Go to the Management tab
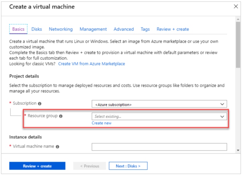Image resolution: width=242 pixels, height=176 pixels. tap(93, 29)
